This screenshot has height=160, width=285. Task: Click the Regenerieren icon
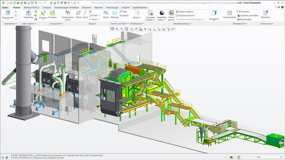tap(8, 13)
